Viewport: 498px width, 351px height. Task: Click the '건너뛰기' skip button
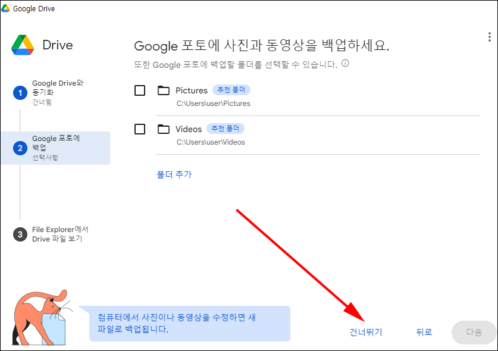pos(365,332)
